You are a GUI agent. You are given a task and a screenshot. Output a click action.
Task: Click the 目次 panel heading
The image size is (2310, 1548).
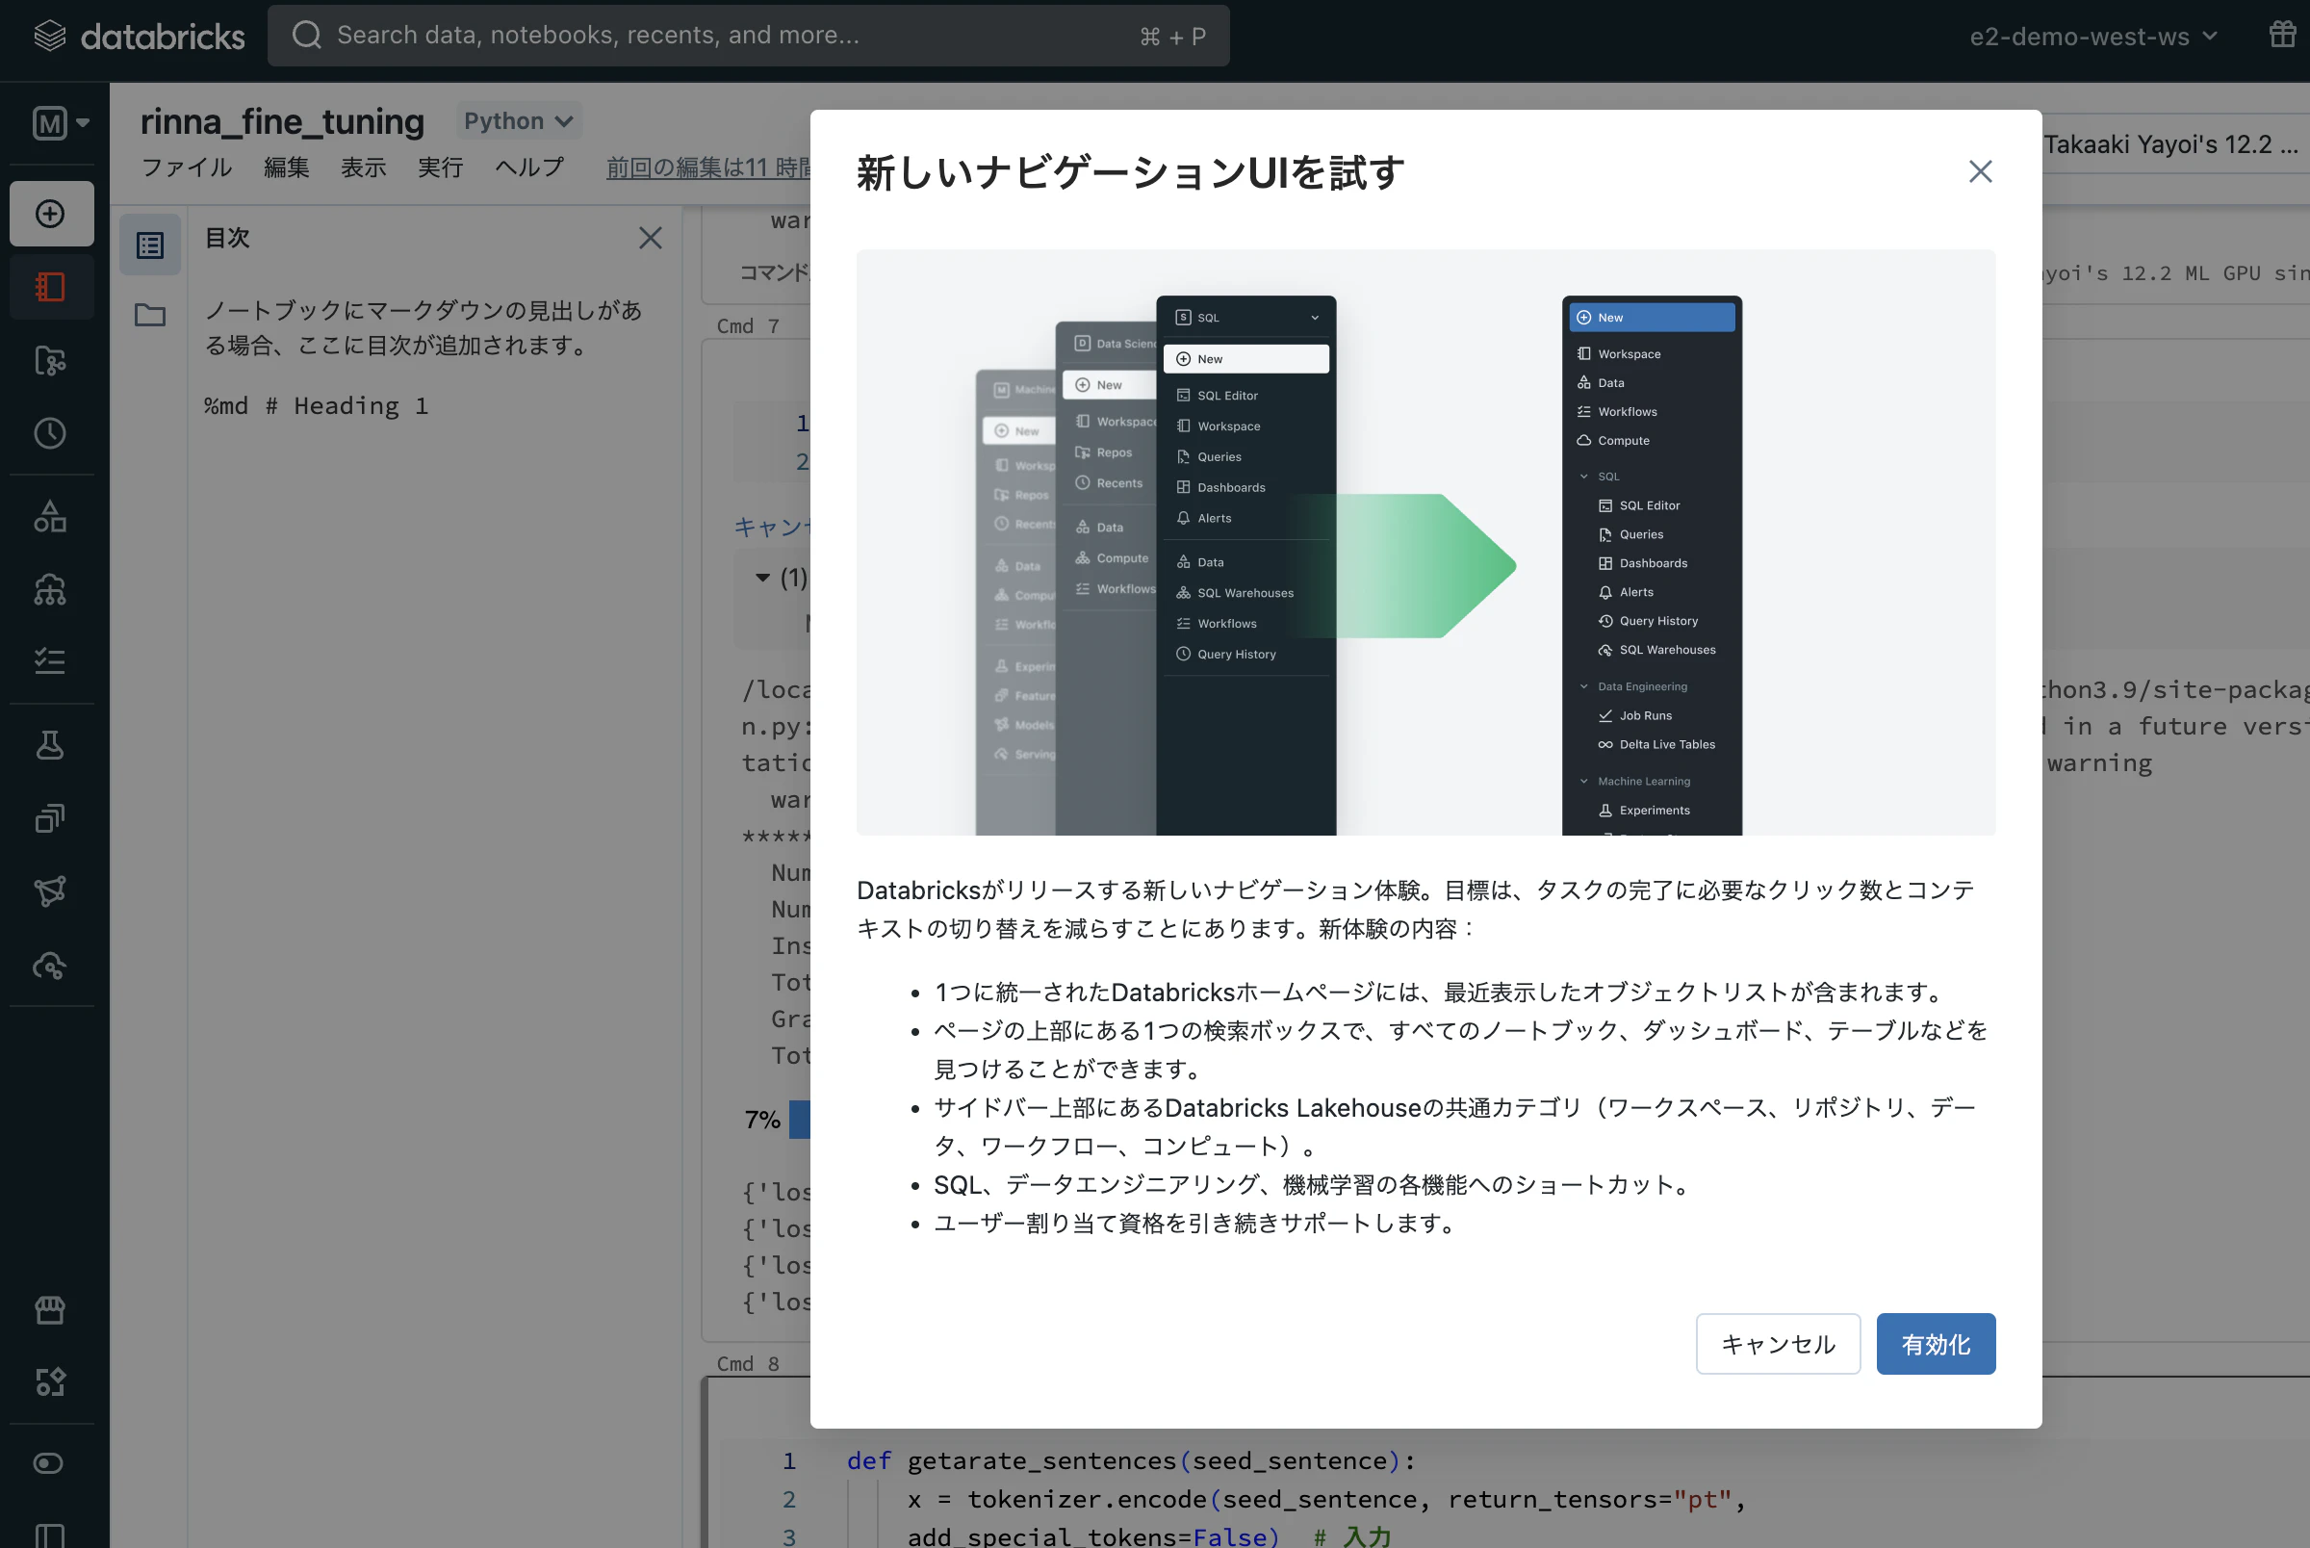click(227, 238)
